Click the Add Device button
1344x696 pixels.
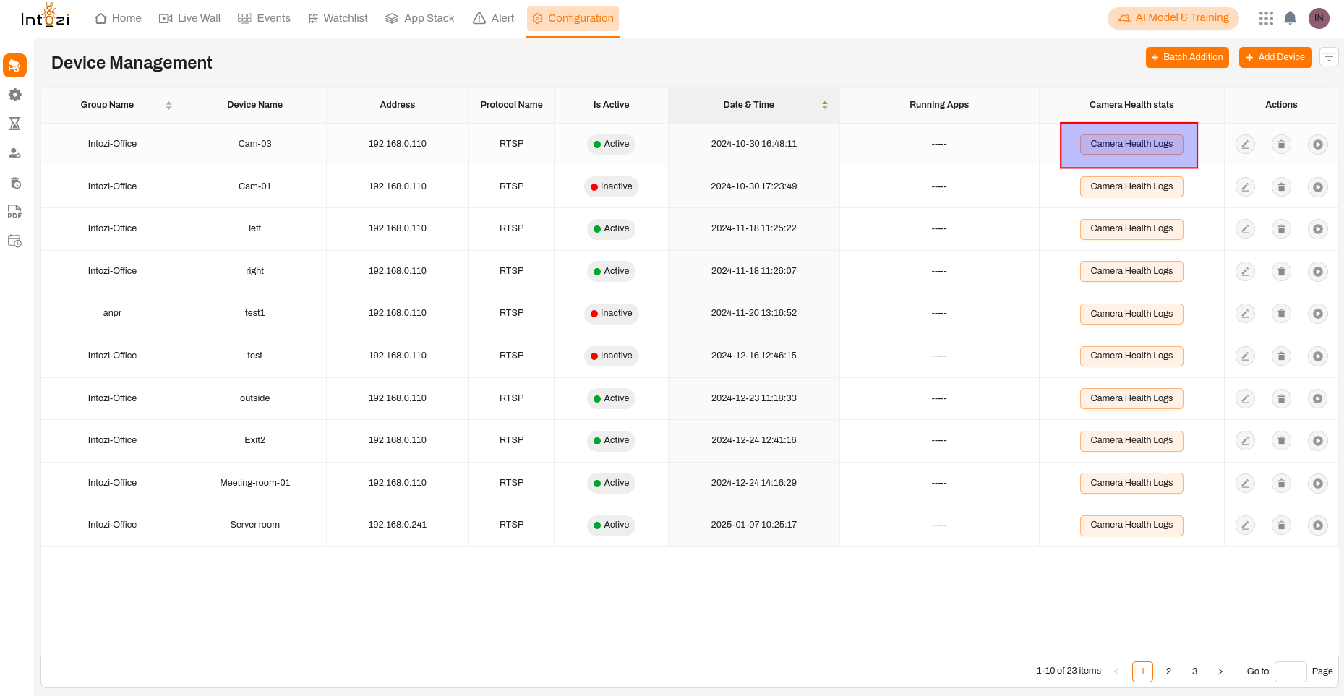coord(1275,57)
